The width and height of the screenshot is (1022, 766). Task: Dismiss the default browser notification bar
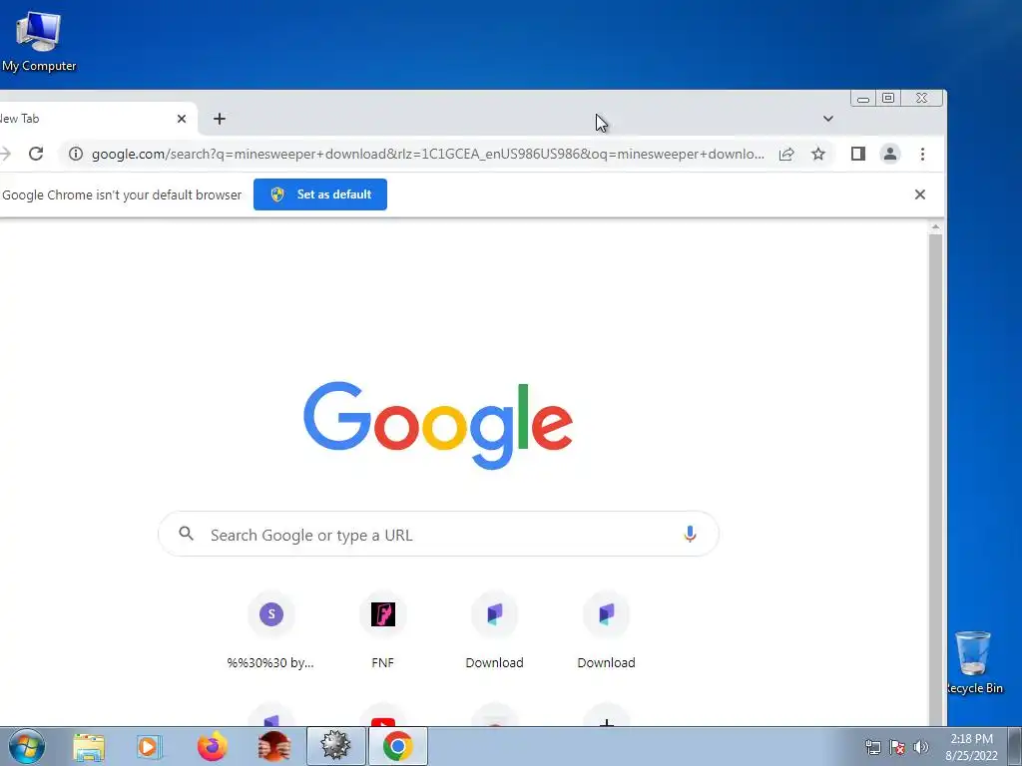[x=919, y=194]
